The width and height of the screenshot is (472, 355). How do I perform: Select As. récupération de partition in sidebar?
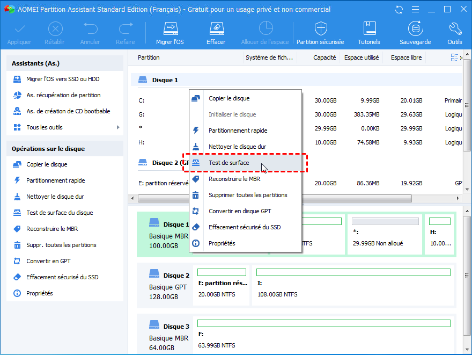(63, 95)
